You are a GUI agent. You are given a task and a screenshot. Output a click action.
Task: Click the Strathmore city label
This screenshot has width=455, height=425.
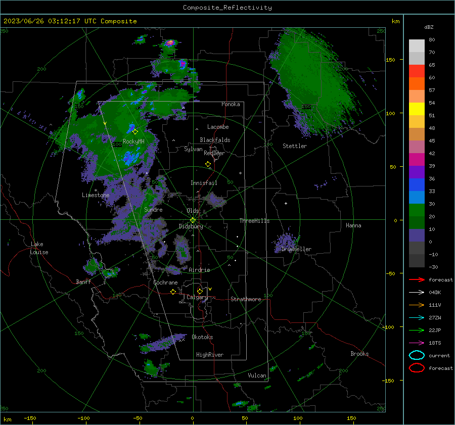pyautogui.click(x=246, y=299)
